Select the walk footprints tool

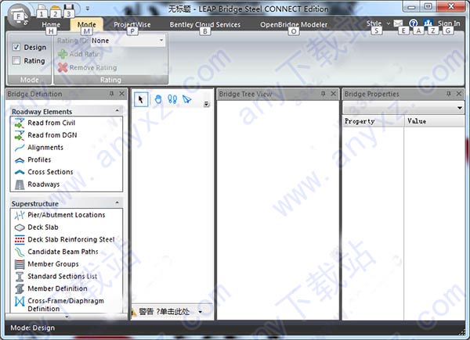click(172, 99)
